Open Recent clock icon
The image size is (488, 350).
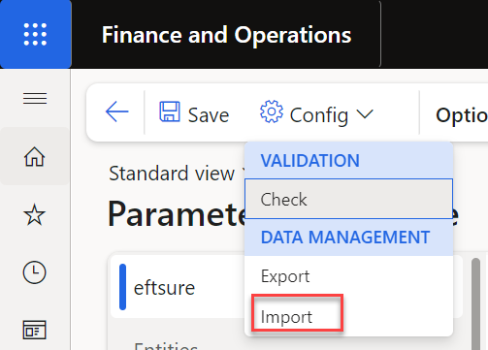(x=35, y=272)
